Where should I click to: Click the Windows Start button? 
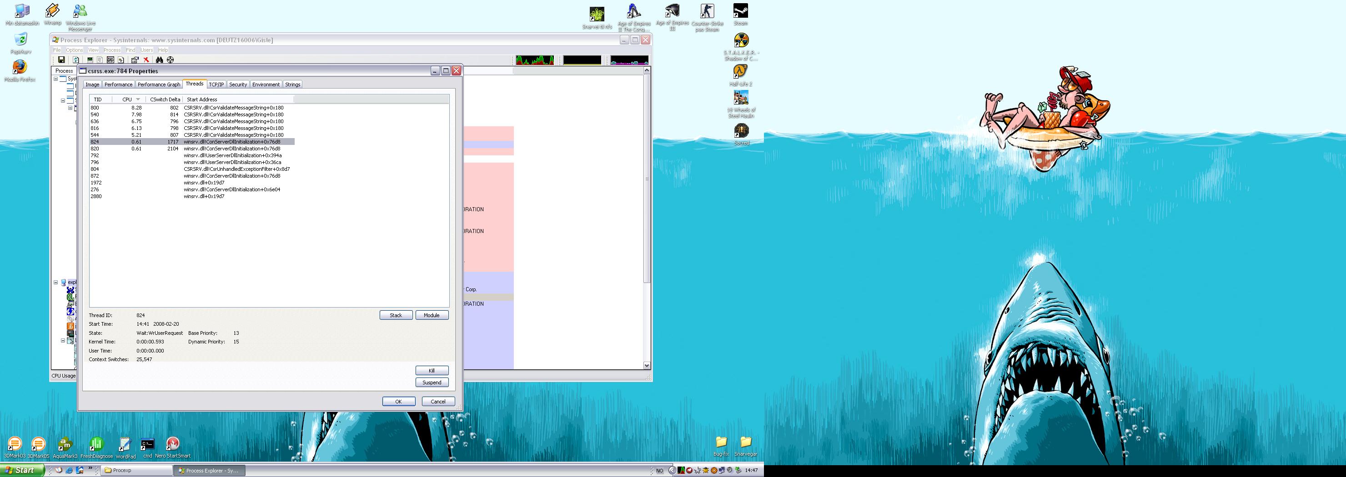pos(21,470)
